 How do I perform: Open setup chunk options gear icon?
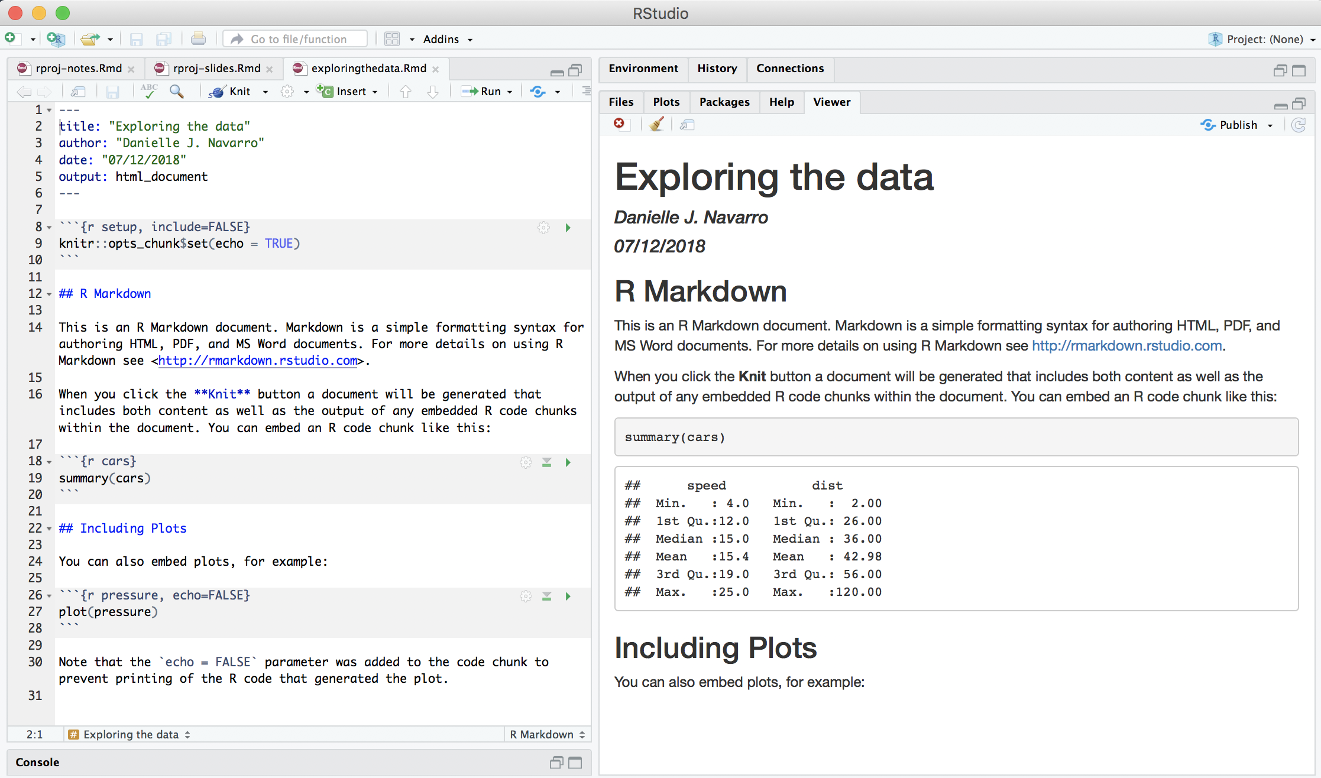(543, 228)
